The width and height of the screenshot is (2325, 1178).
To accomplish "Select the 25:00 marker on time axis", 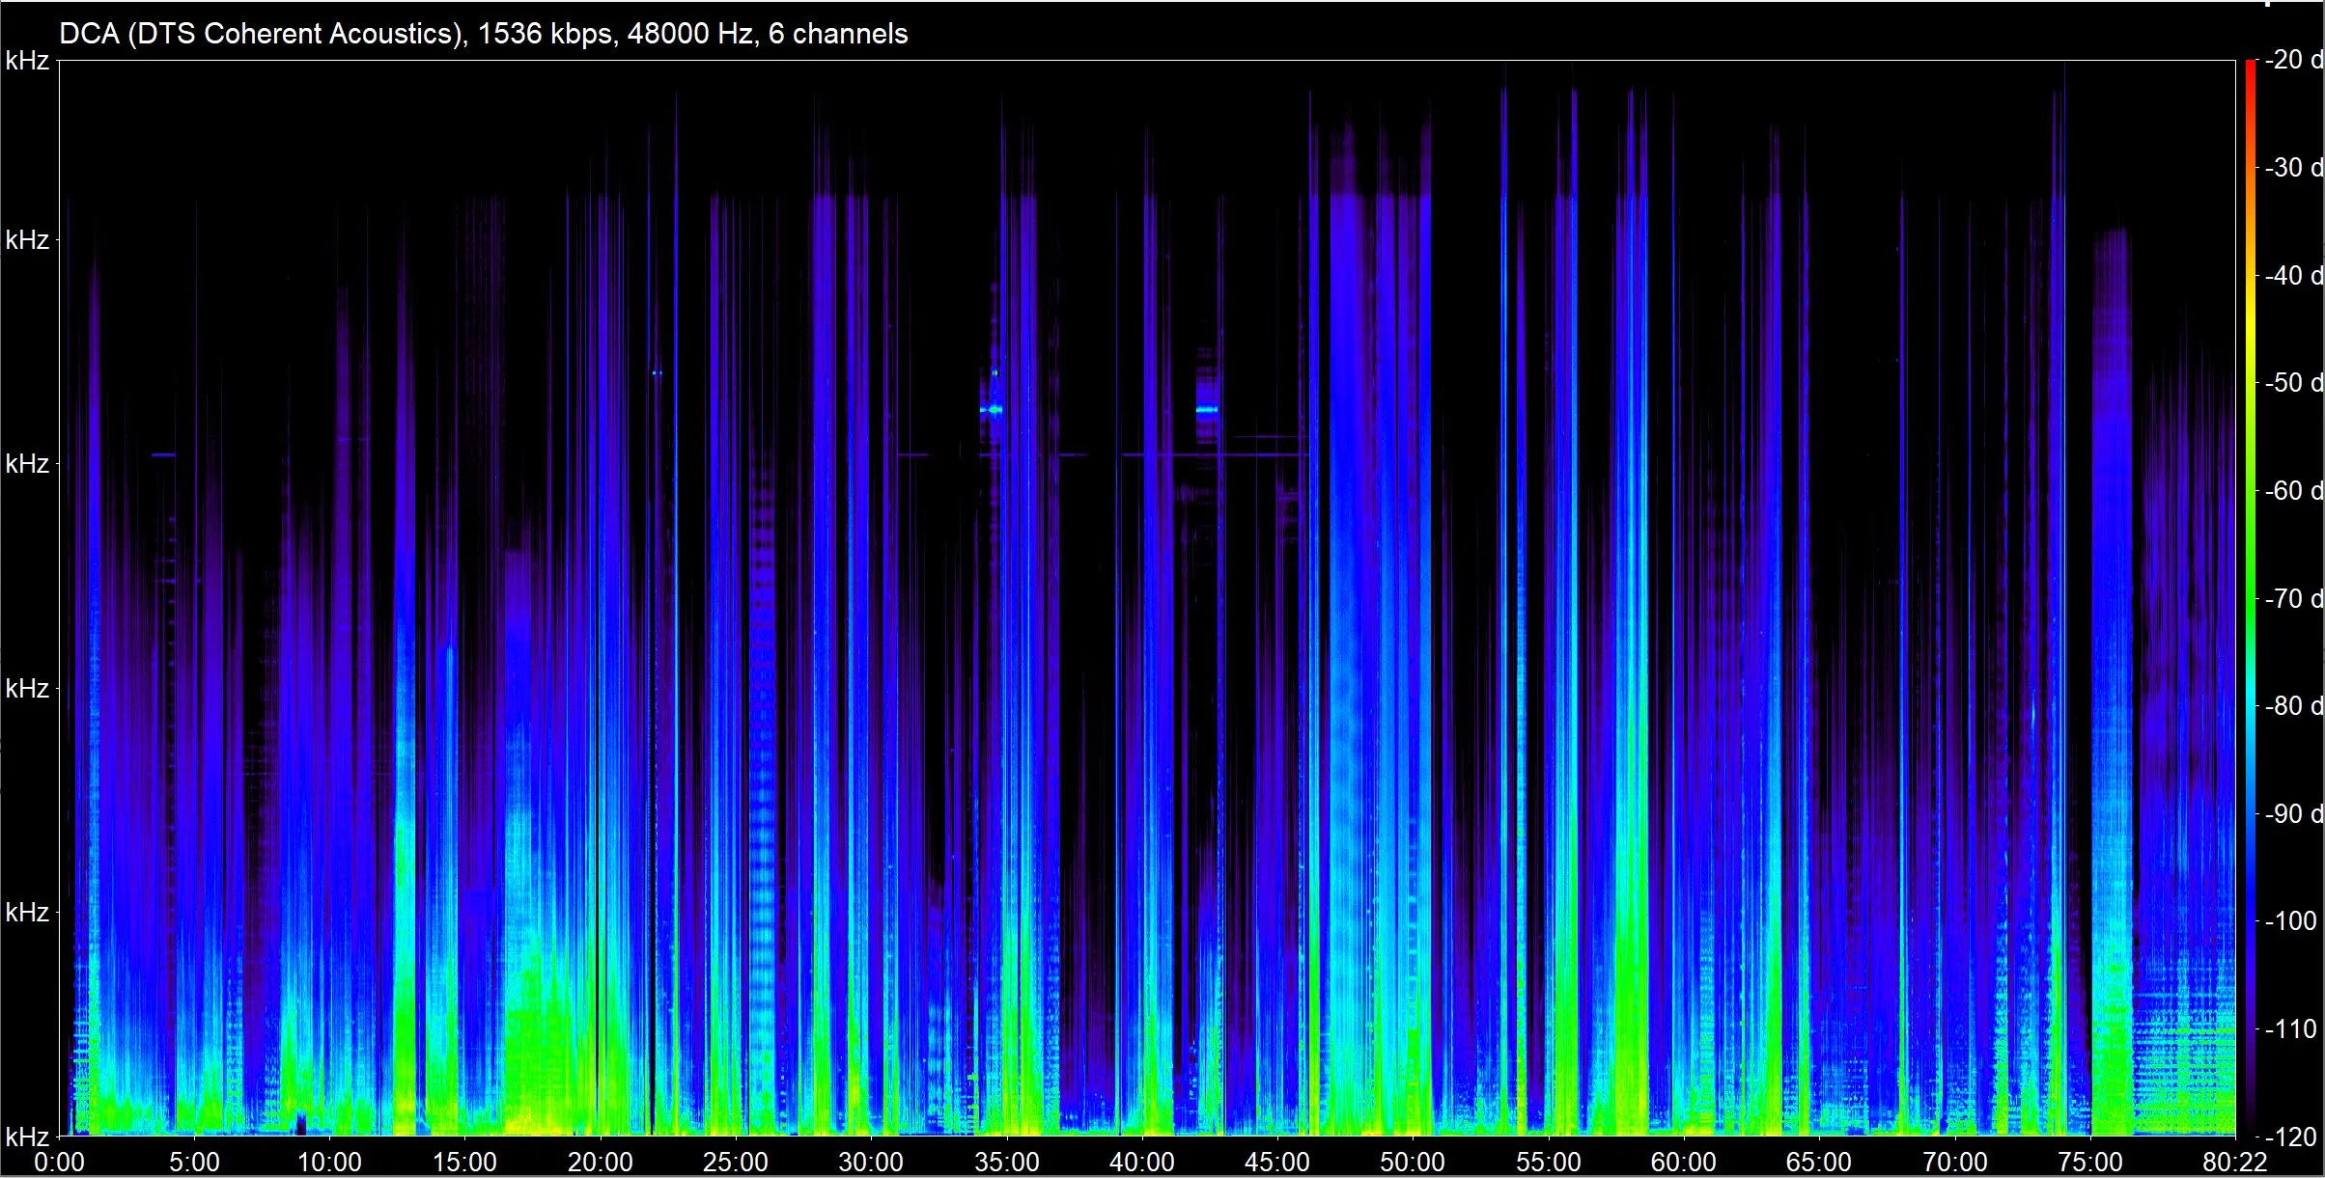I will [735, 1162].
